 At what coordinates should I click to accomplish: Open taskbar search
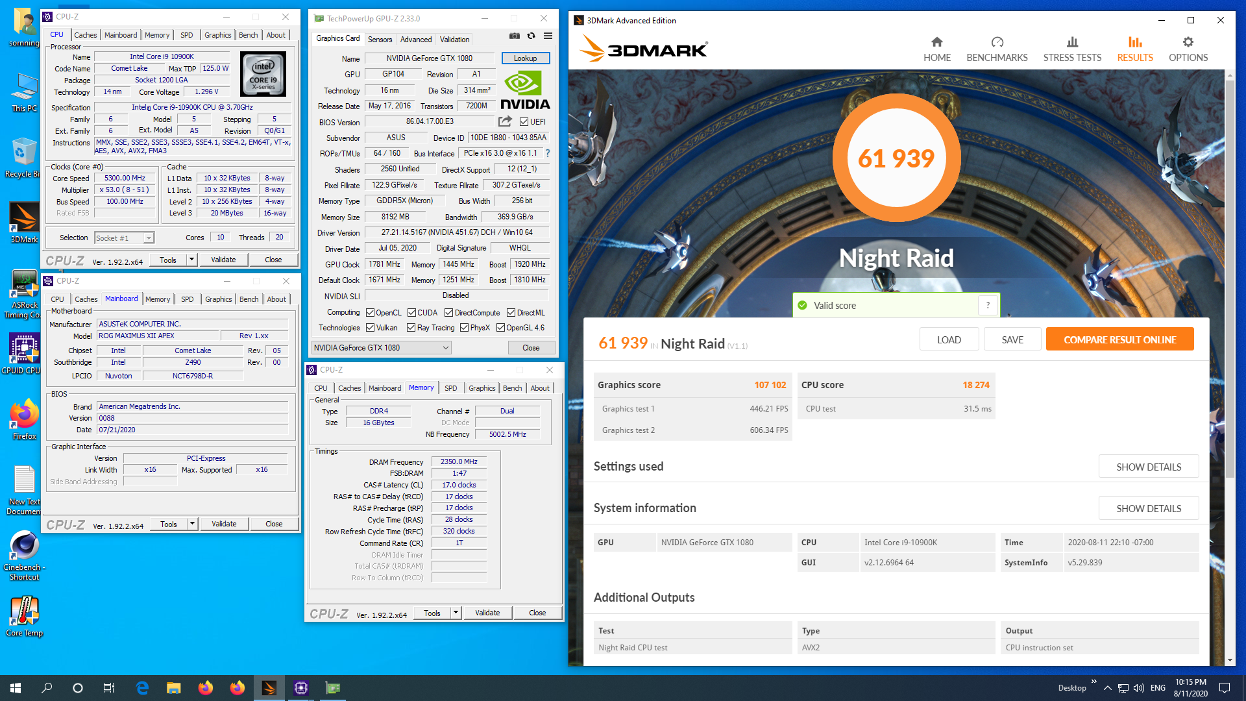click(x=47, y=688)
